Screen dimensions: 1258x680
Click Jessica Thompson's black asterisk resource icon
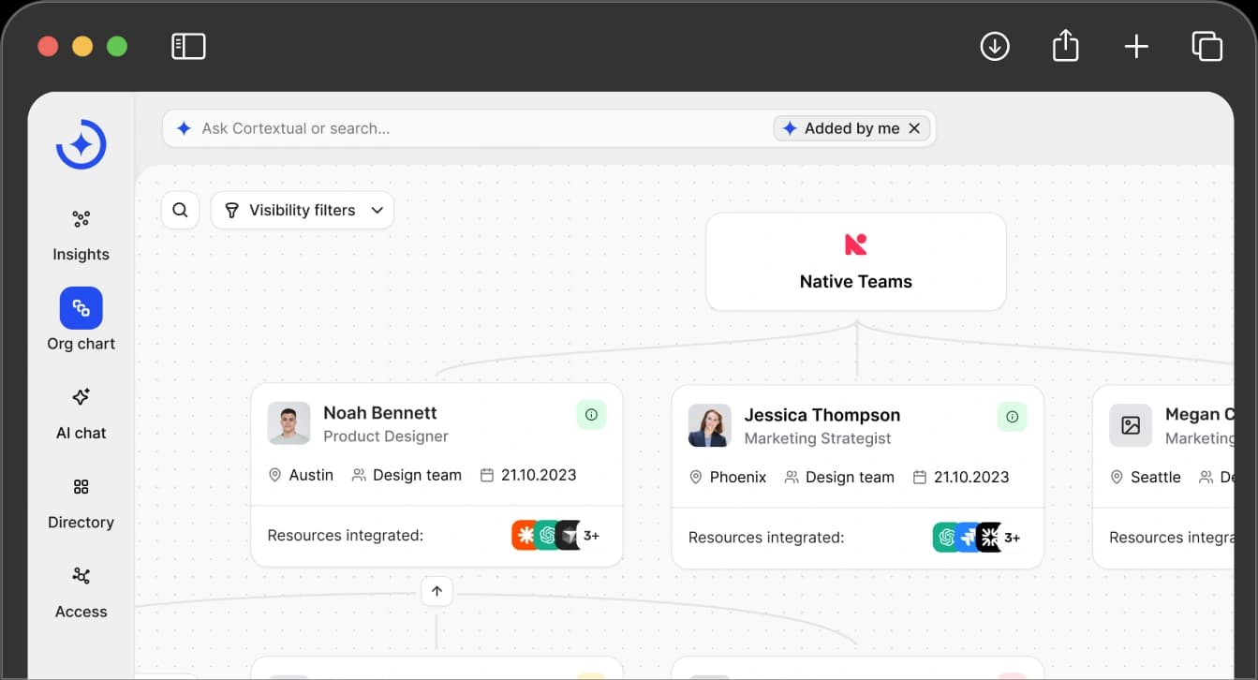click(989, 538)
